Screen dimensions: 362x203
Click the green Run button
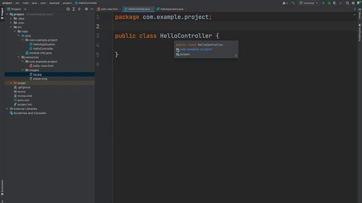click(x=324, y=3)
